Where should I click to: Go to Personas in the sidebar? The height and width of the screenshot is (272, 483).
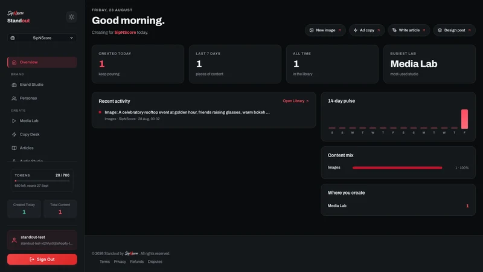coord(42,98)
